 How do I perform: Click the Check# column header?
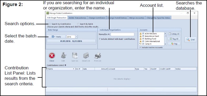(x=154, y=69)
